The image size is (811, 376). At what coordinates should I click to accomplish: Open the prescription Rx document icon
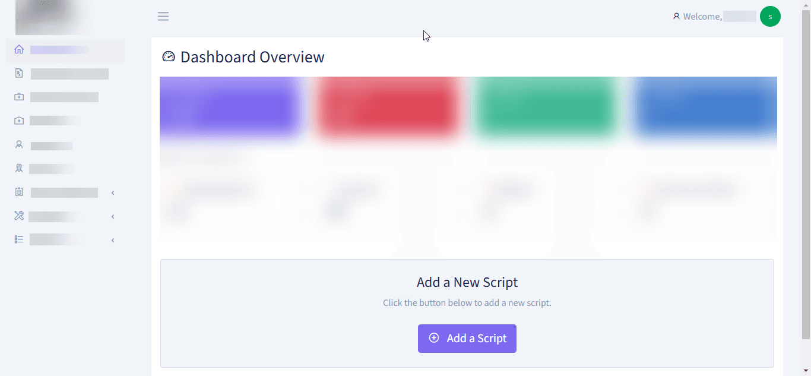(x=19, y=73)
